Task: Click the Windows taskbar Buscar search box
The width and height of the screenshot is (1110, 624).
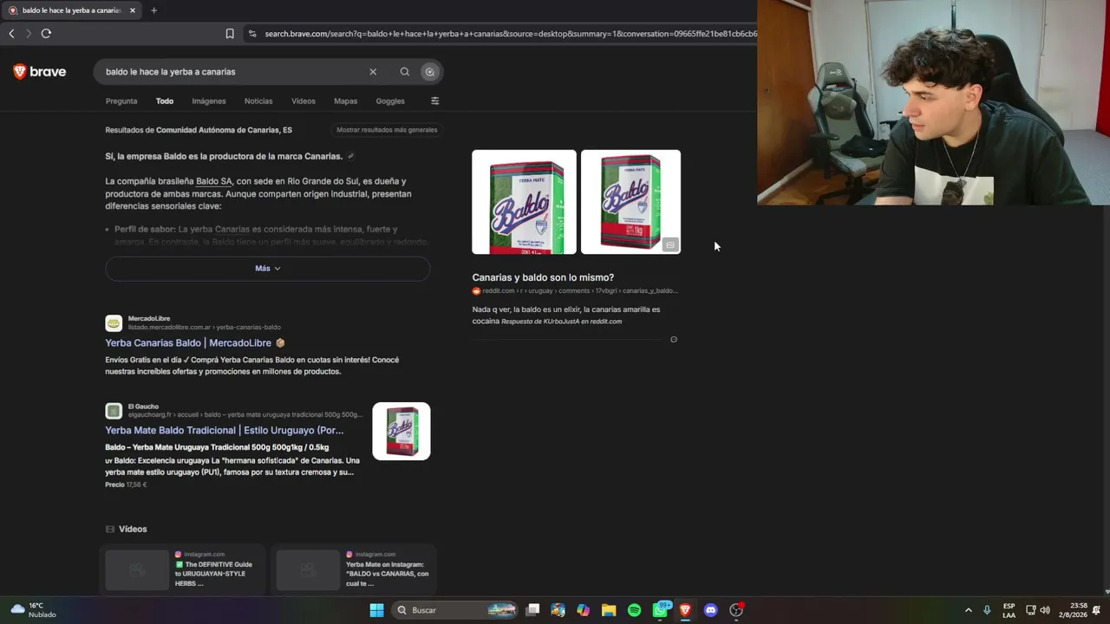Action: pos(456,610)
